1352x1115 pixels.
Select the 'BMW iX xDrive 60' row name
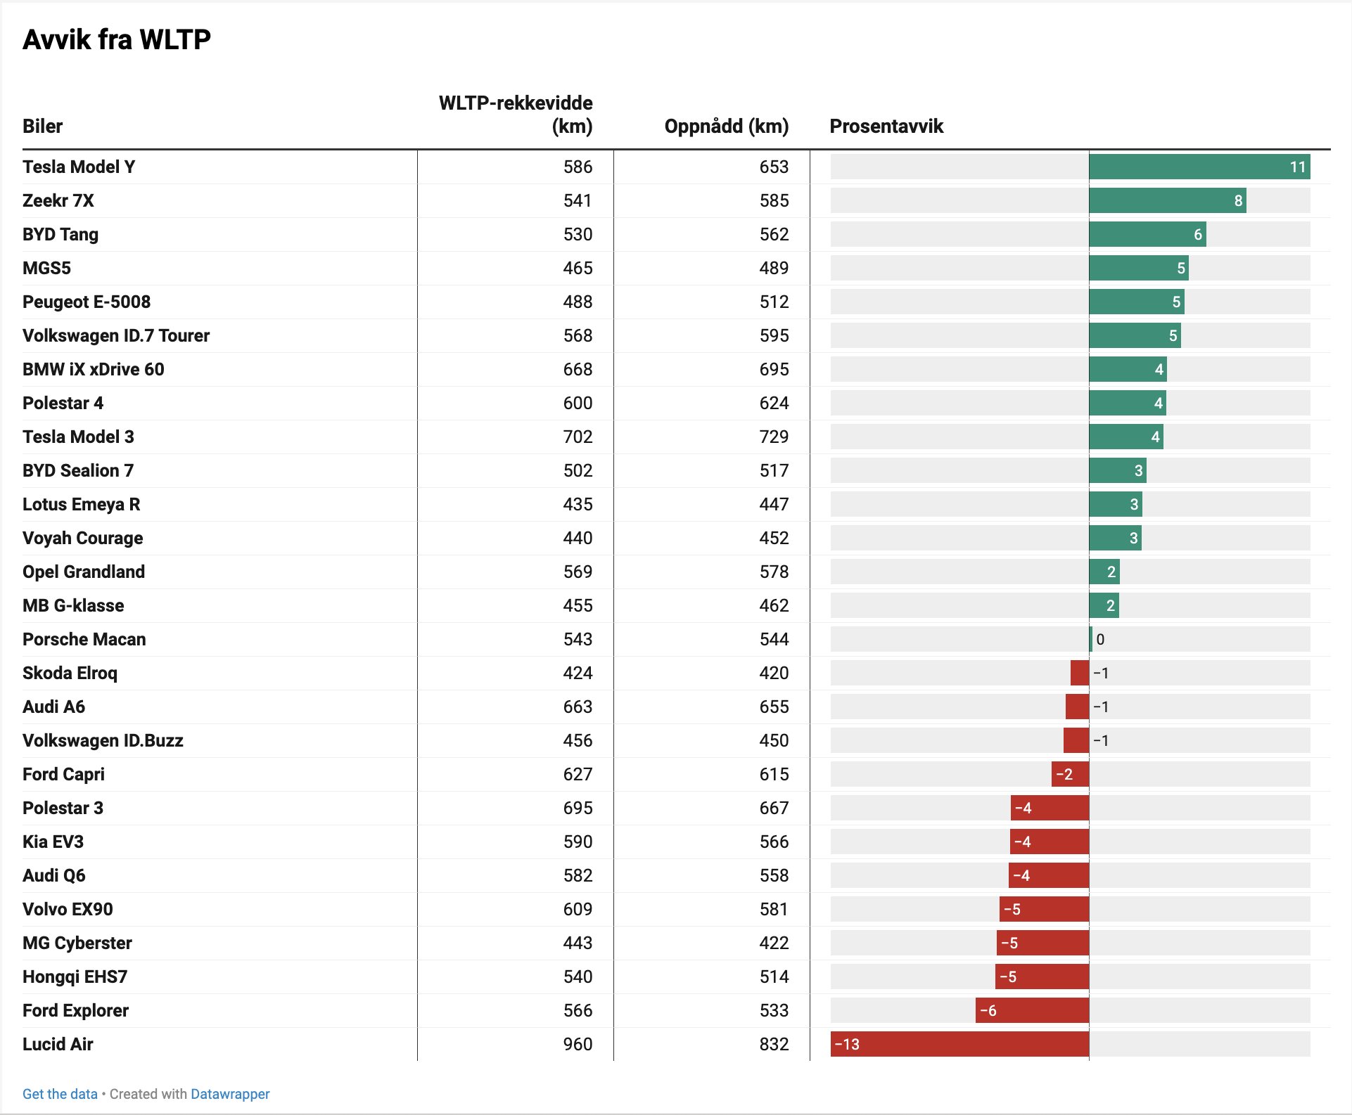[94, 369]
